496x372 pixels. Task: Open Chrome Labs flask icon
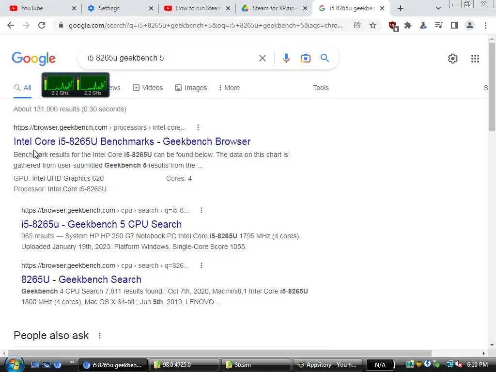[x=423, y=25]
